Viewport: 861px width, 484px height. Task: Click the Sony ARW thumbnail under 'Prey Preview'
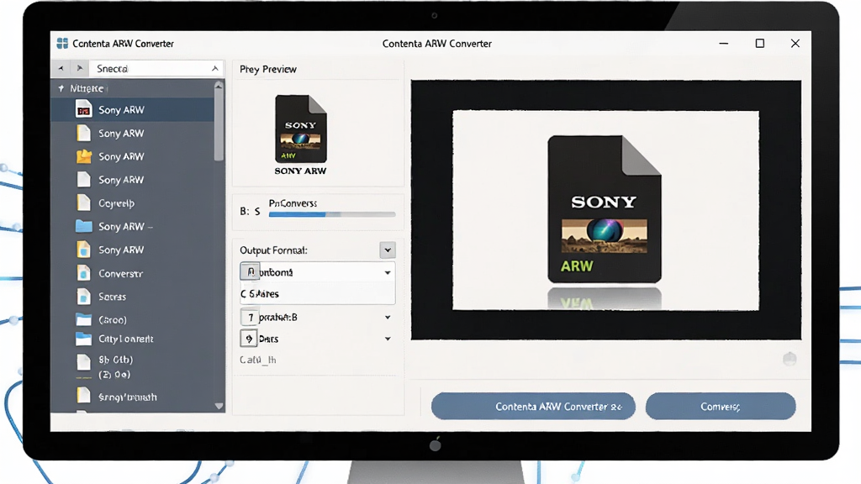tap(300, 129)
